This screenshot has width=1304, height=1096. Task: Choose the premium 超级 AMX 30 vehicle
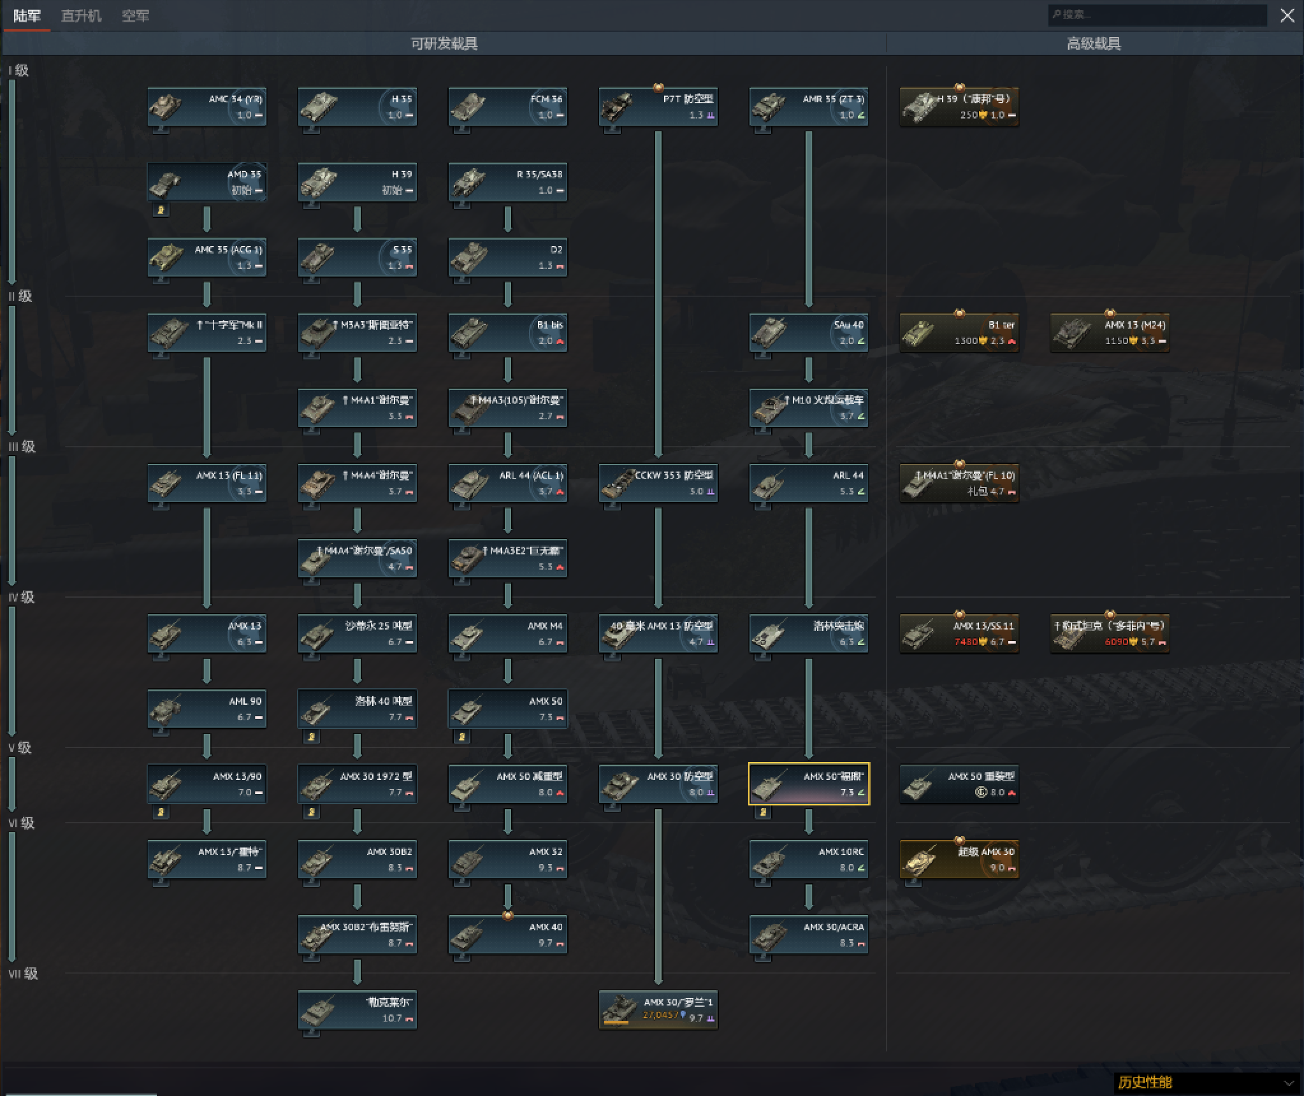[x=959, y=859]
